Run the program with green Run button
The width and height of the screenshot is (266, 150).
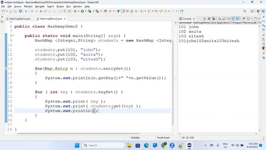click(82, 11)
